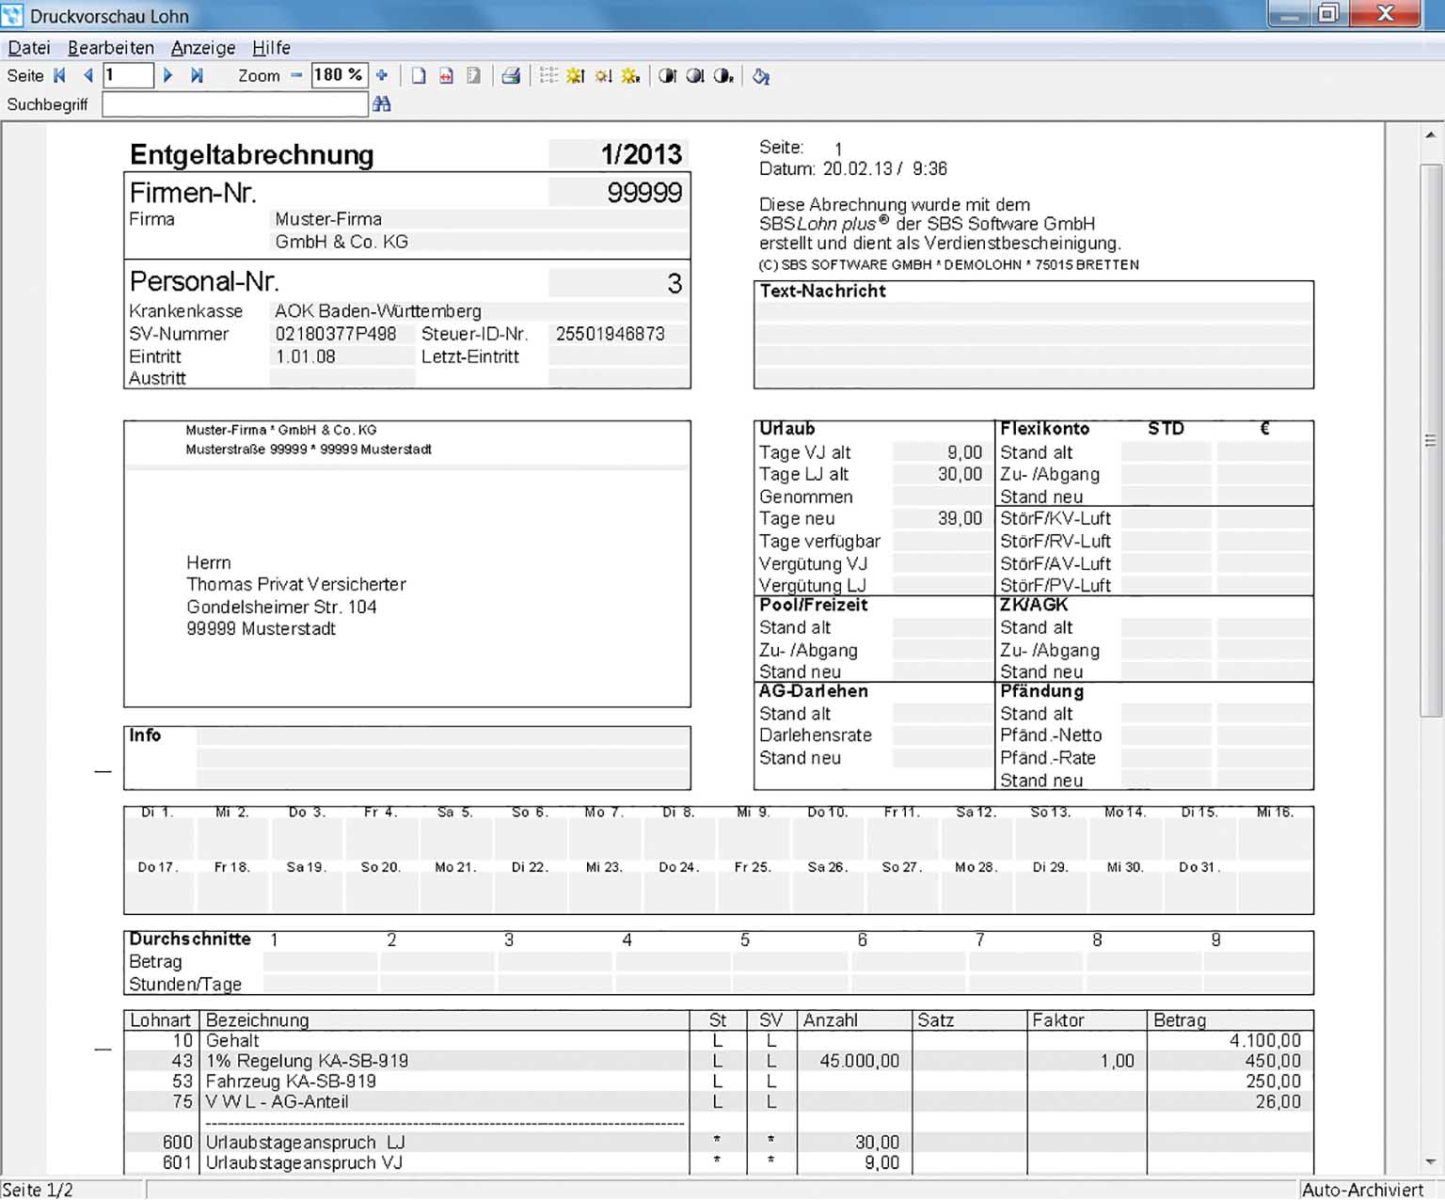Click the Suchbegriff search field
The height and width of the screenshot is (1200, 1445).
234,104
